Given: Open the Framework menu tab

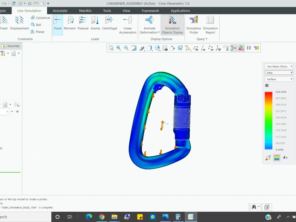Looking at the screenshot, I should (x=150, y=10).
